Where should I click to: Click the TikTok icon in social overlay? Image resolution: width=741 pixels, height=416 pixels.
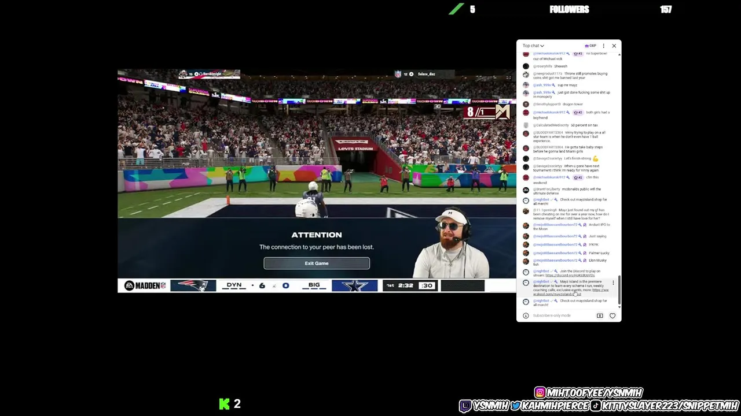pyautogui.click(x=595, y=406)
